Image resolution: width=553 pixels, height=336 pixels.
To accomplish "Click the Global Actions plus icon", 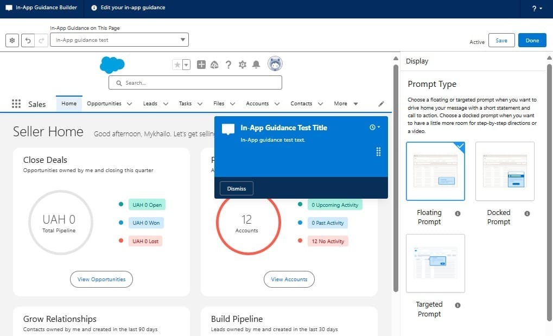I will [201, 65].
